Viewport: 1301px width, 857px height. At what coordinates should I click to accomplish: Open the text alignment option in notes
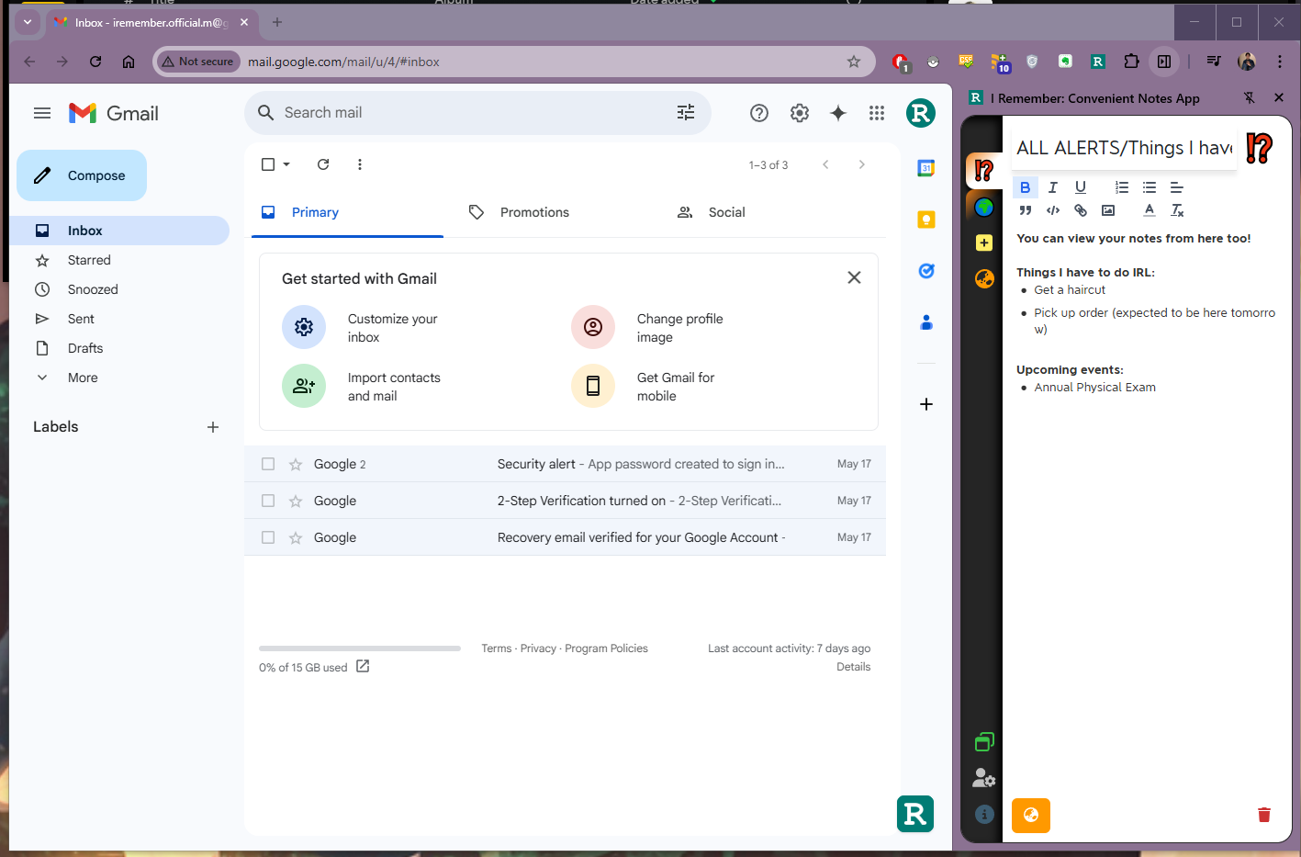[x=1176, y=187]
